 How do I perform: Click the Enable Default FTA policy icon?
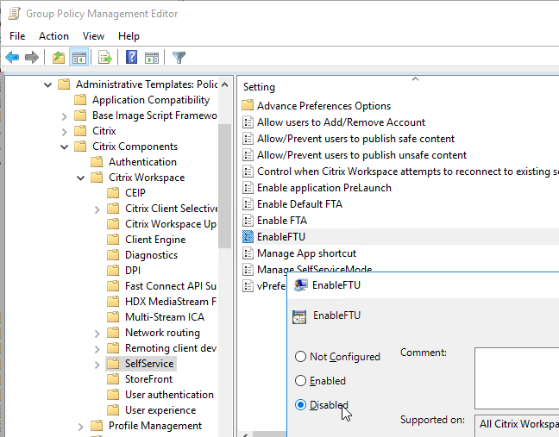(x=248, y=203)
